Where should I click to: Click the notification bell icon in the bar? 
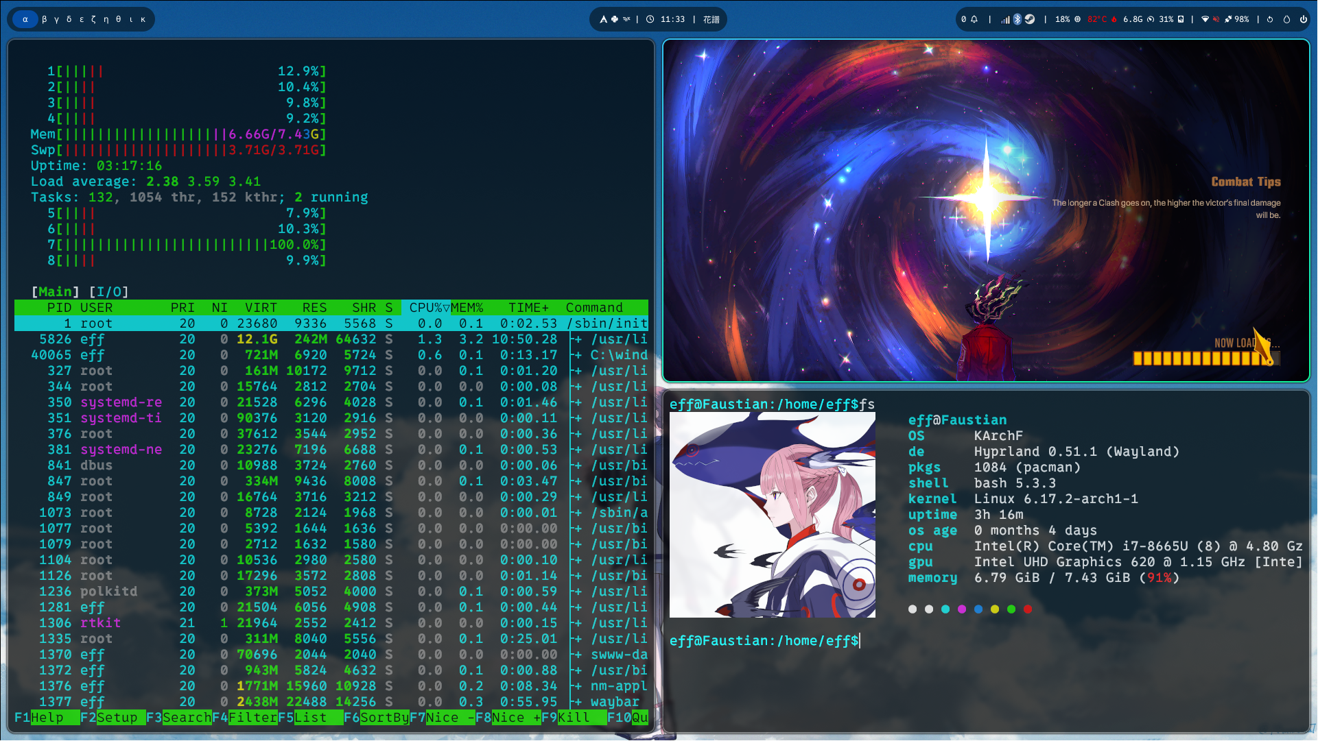pyautogui.click(x=974, y=19)
